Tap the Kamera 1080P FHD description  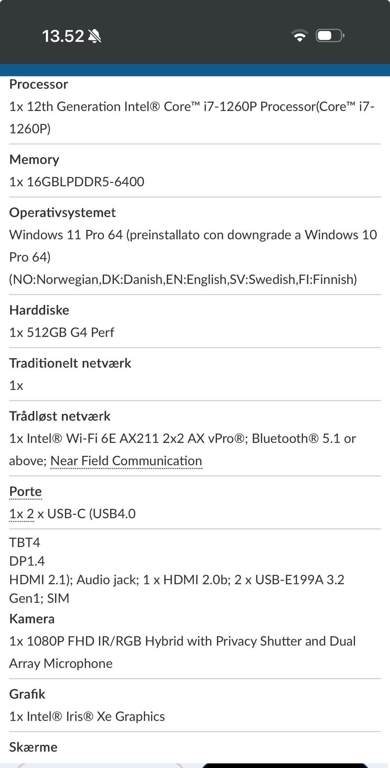[x=182, y=652]
